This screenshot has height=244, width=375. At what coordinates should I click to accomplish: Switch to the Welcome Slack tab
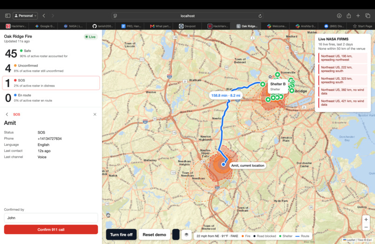[277, 26]
